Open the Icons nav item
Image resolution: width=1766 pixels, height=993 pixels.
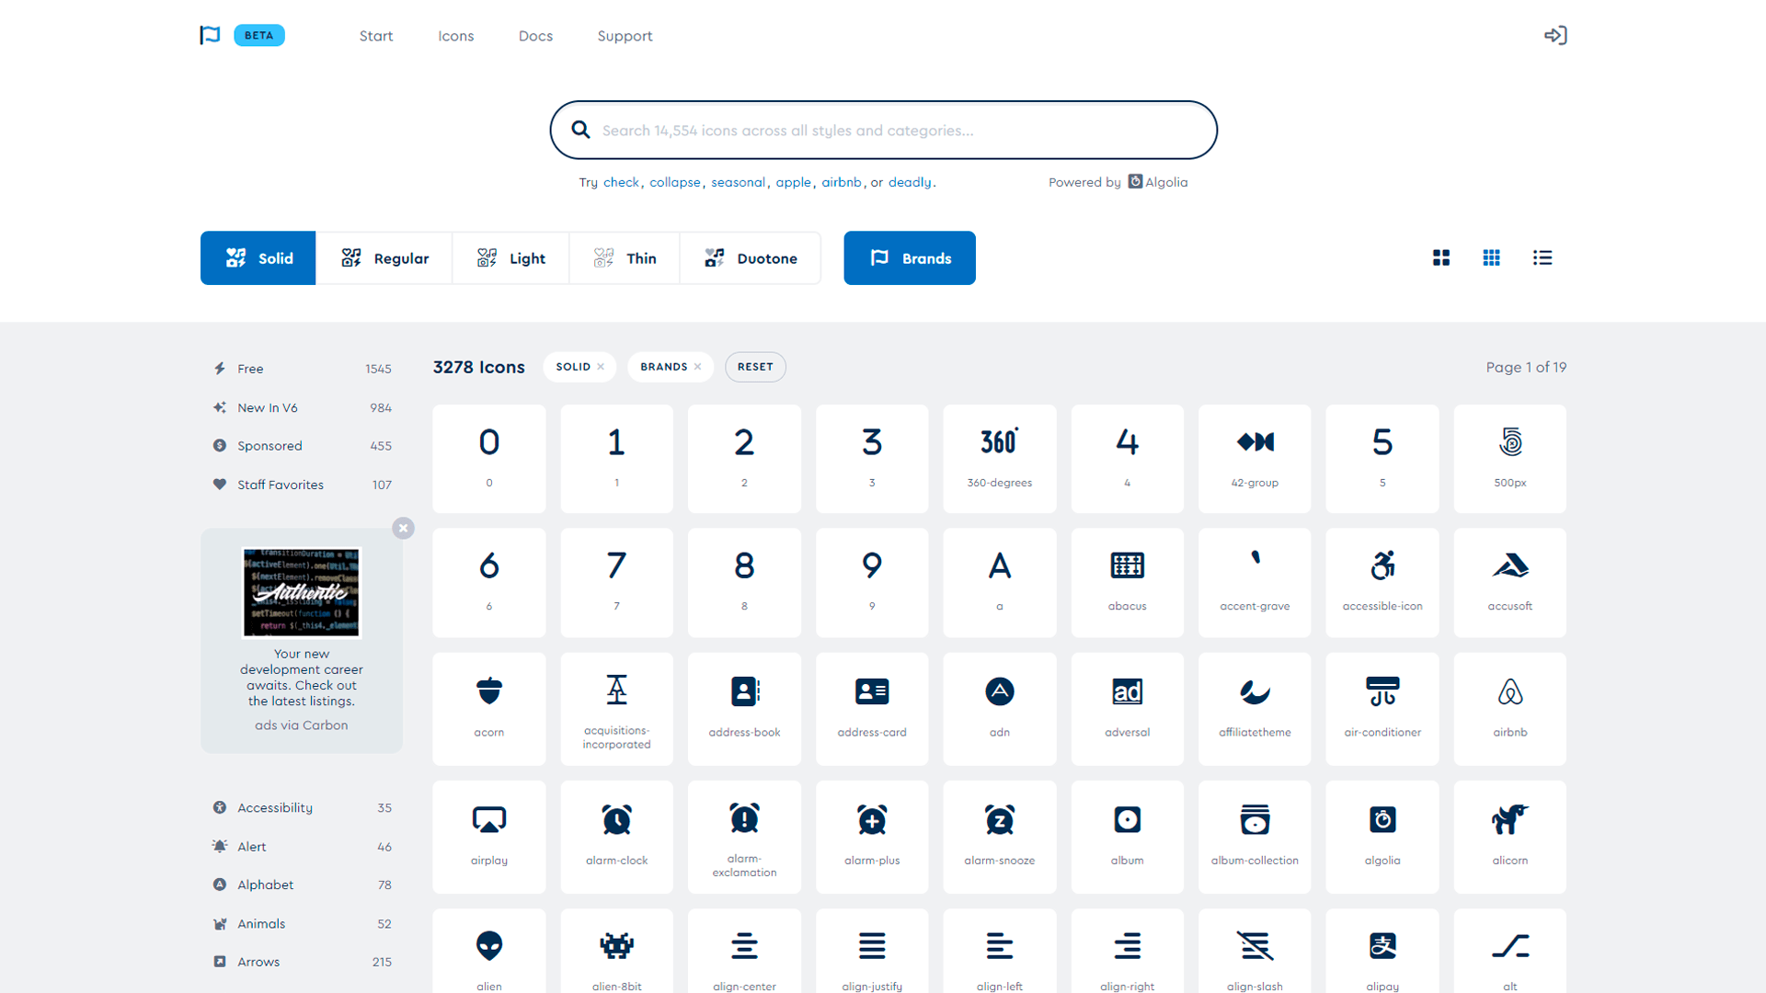pyautogui.click(x=456, y=36)
